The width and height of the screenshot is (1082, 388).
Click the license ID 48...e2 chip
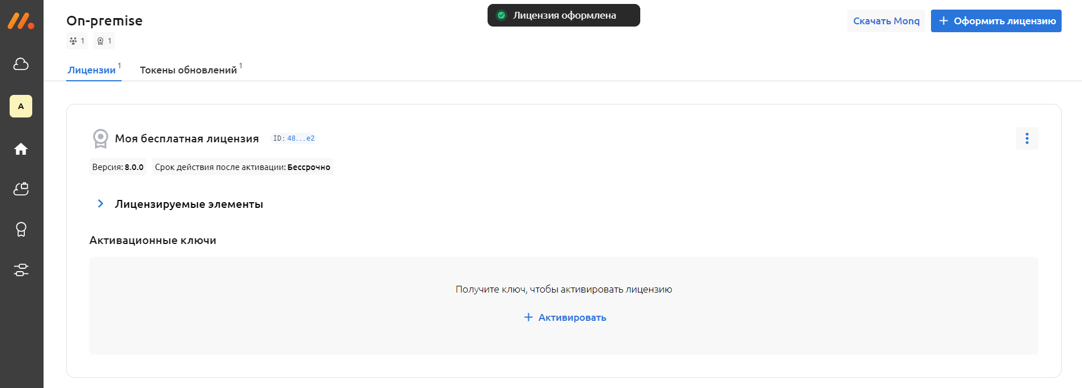[294, 138]
